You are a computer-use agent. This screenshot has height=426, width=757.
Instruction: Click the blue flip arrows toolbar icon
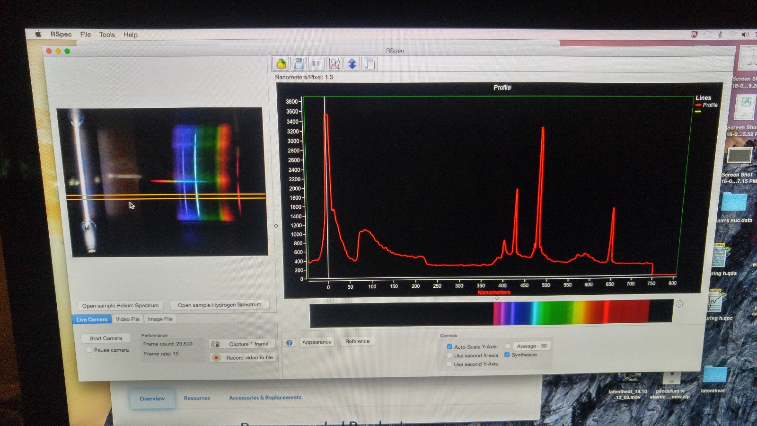(x=352, y=63)
